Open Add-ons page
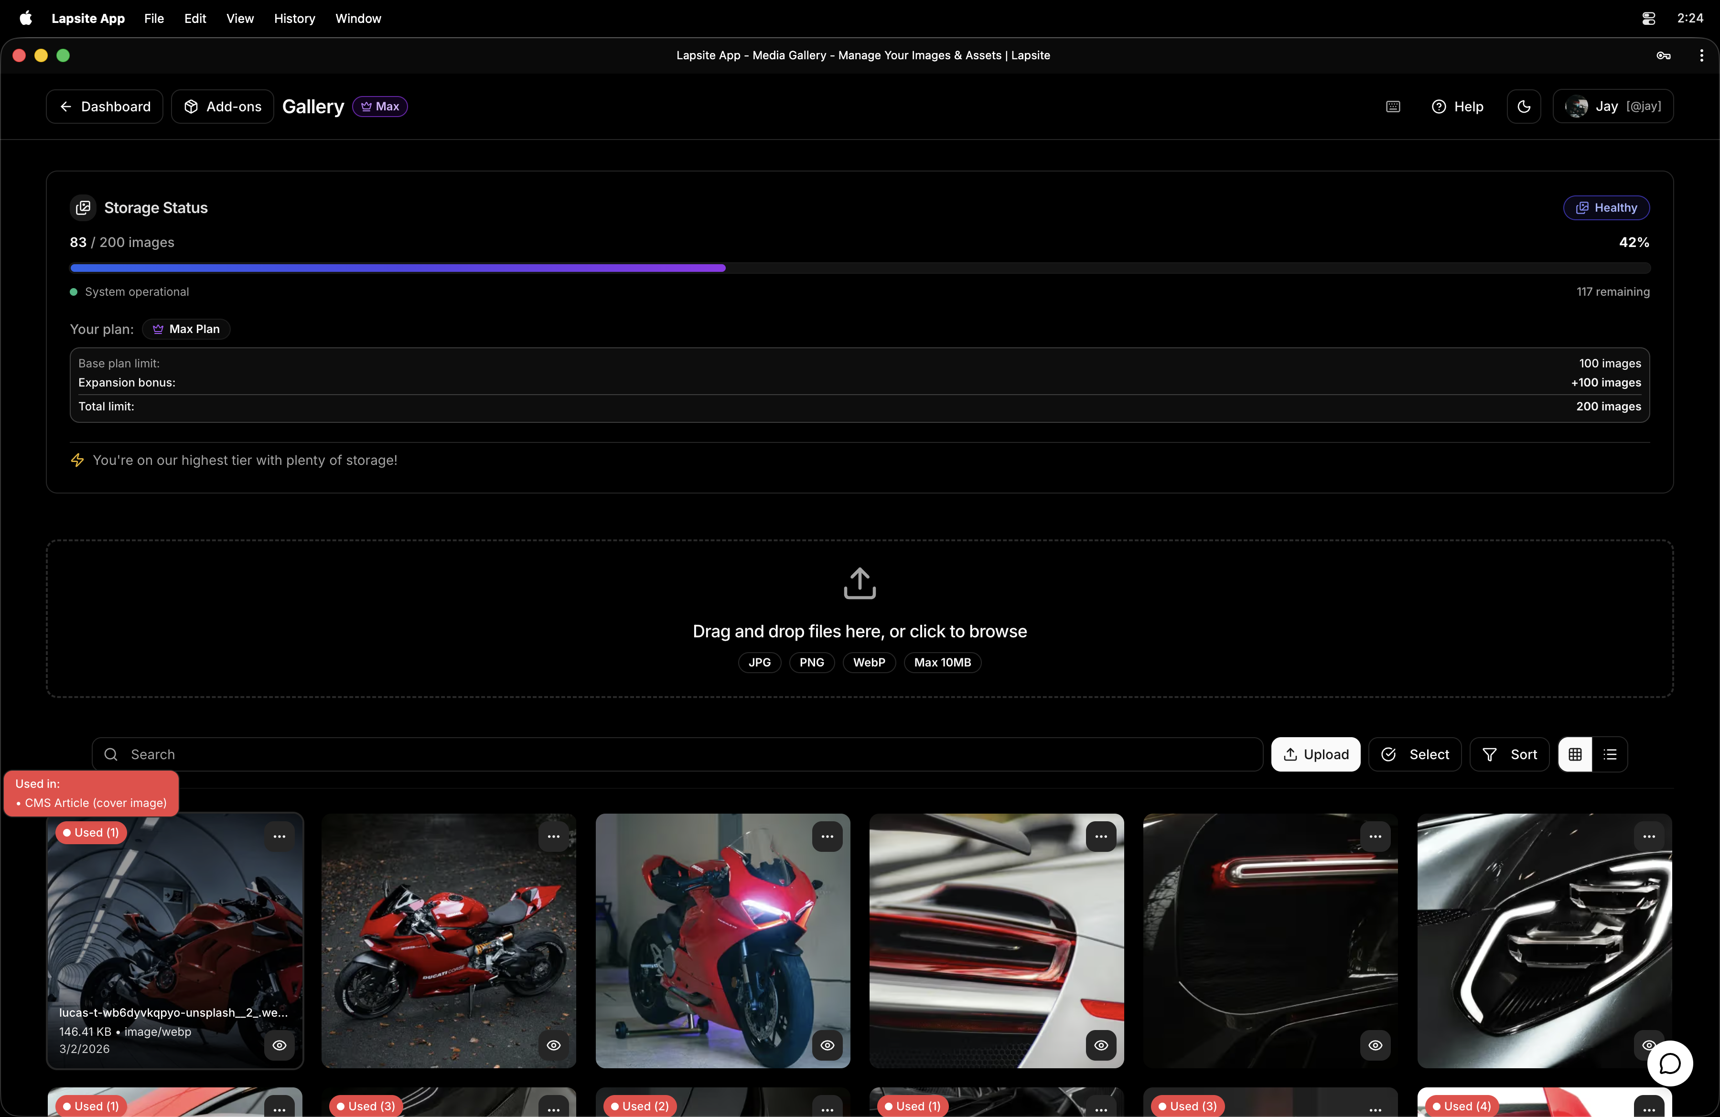Screen dimensions: 1720x1117 tap(223, 106)
